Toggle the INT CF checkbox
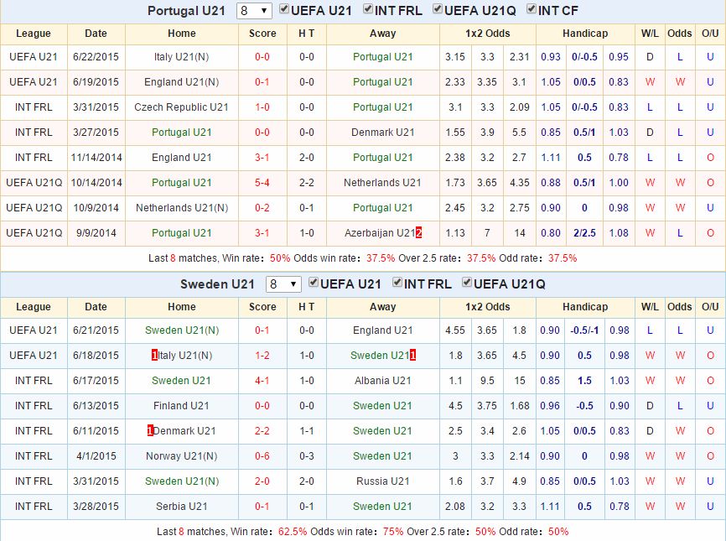Image resolution: width=726 pixels, height=541 pixels. pos(532,9)
